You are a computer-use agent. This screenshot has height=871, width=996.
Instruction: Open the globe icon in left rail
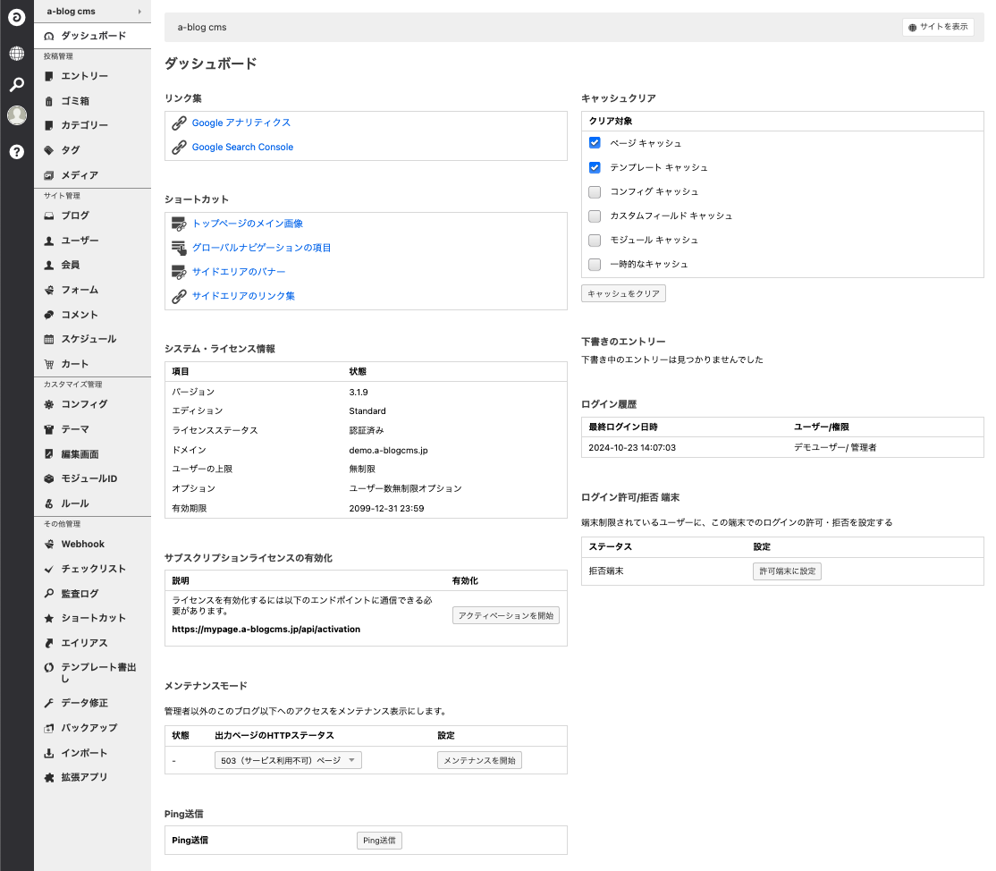coord(16,54)
